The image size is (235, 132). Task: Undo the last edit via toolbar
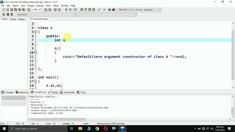tap(36, 10)
